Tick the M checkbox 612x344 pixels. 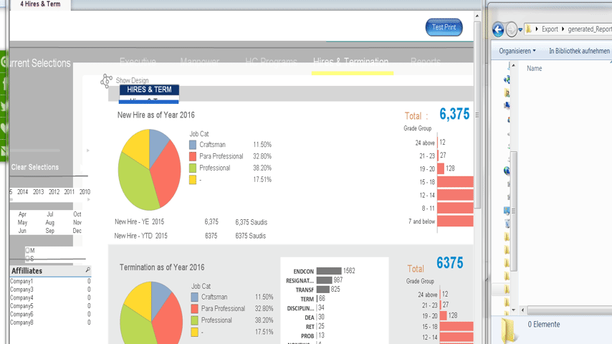(x=27, y=250)
